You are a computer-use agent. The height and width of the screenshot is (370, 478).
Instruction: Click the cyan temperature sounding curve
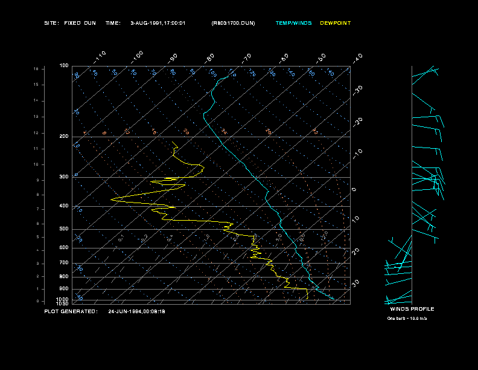(266, 198)
